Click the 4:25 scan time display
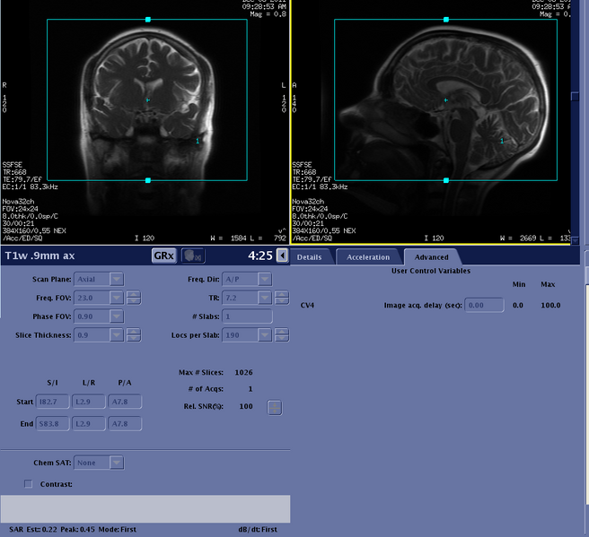This screenshot has height=537, width=589. pyautogui.click(x=260, y=256)
